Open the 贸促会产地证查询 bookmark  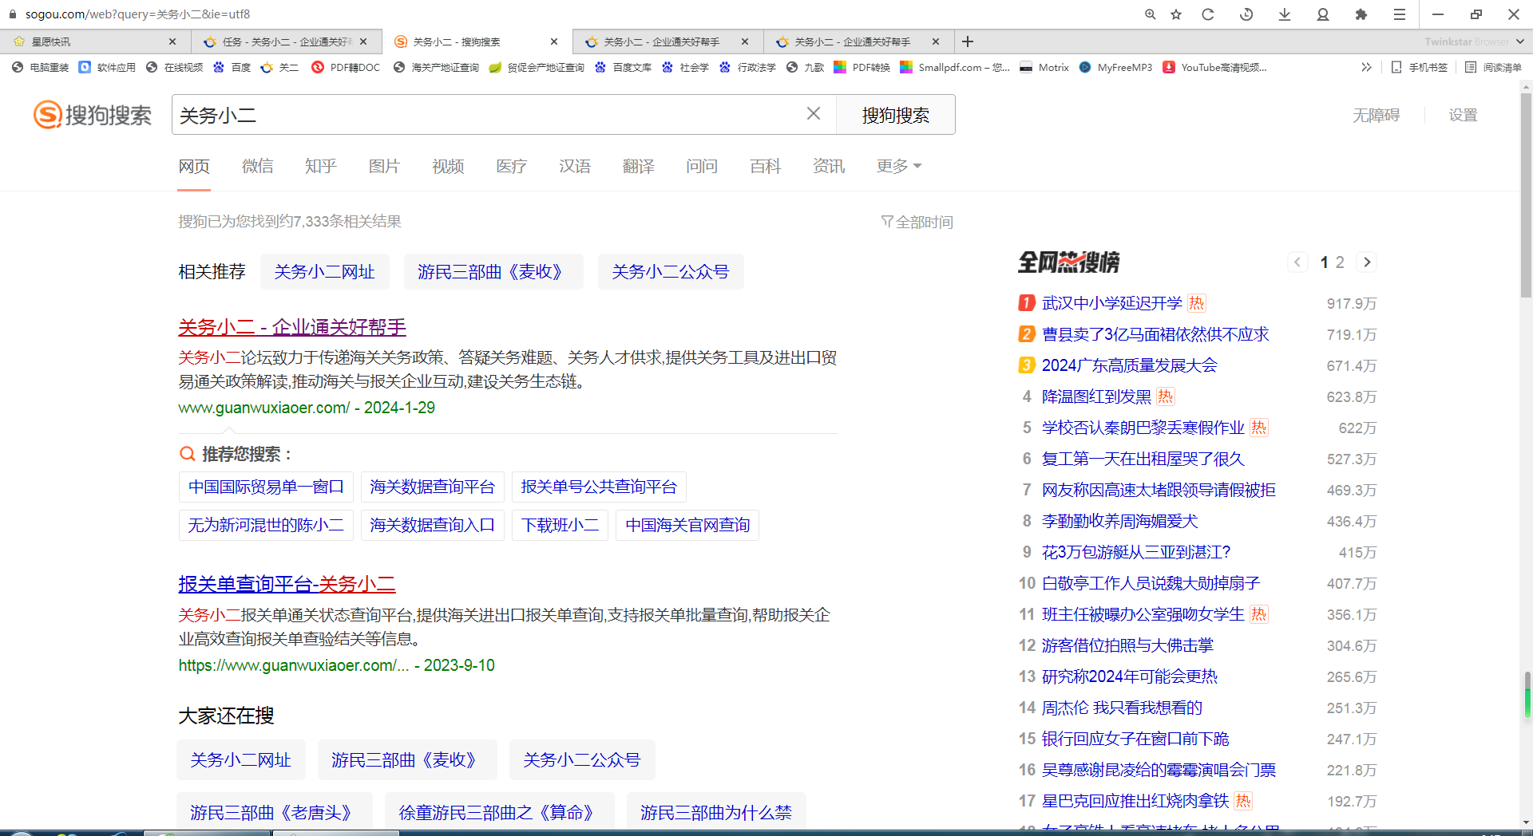coord(537,68)
